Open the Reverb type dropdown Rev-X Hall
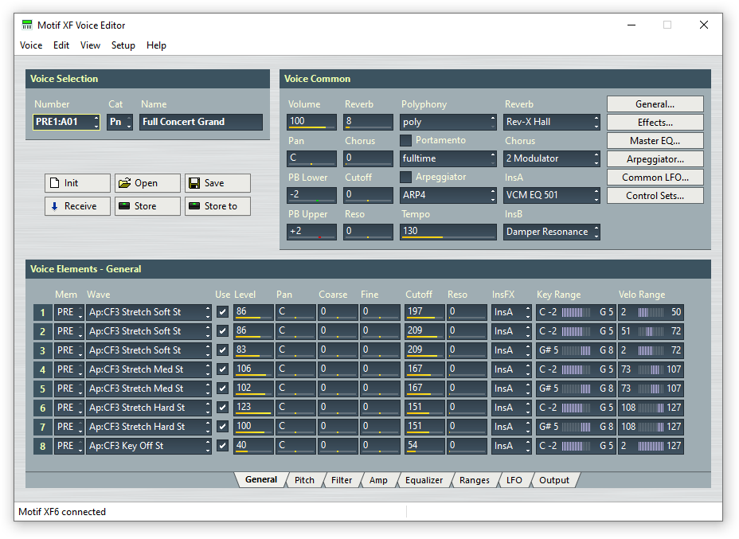The image size is (739, 539). [x=551, y=122]
